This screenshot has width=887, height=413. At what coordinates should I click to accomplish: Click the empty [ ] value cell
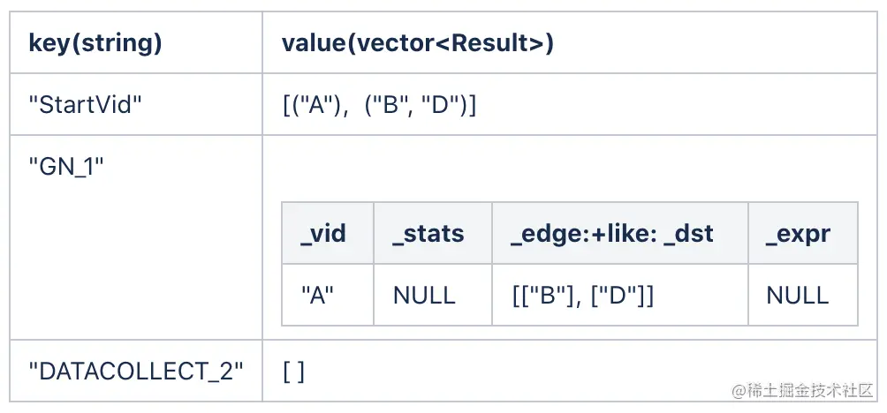[x=293, y=372]
